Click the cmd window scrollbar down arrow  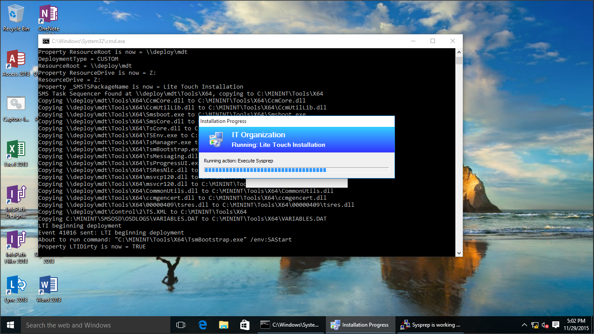coord(459,253)
